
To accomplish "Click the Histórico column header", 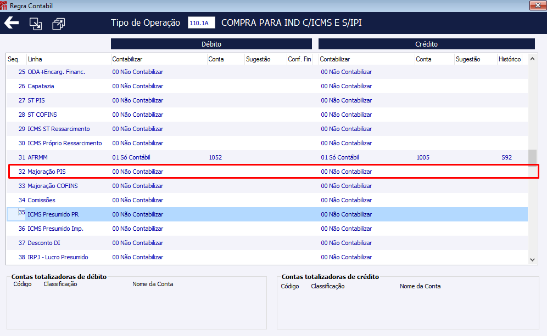I will pyautogui.click(x=509, y=59).
